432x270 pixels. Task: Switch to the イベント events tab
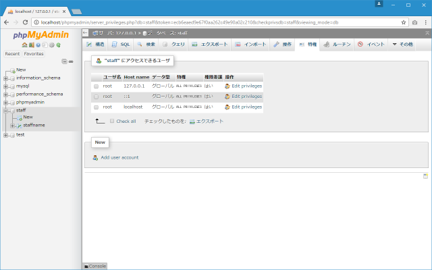pyautogui.click(x=371, y=45)
